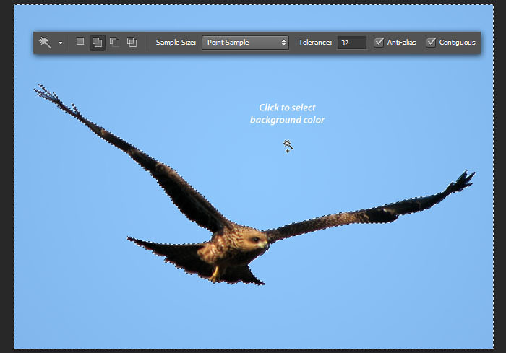Screen dimensions: 506x353
Task: Open the Sample Size Point Sample dropdown
Action: point(245,43)
